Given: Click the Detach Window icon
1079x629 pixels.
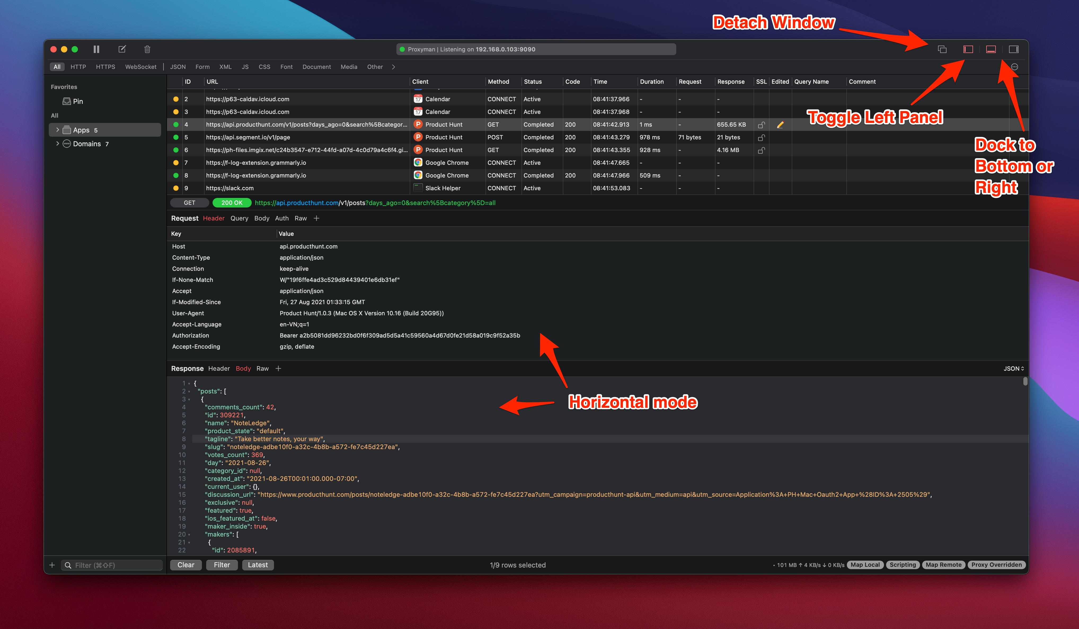Looking at the screenshot, I should click(942, 49).
